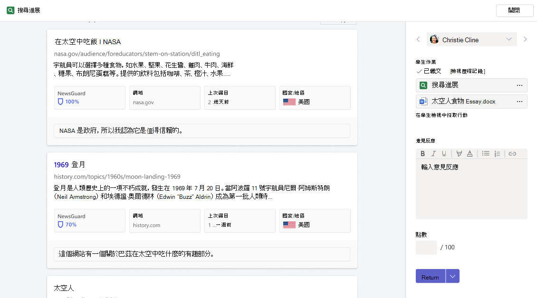The image size is (537, 298).
Task: Insert a bulleted list in feedback
Action: click(x=486, y=154)
